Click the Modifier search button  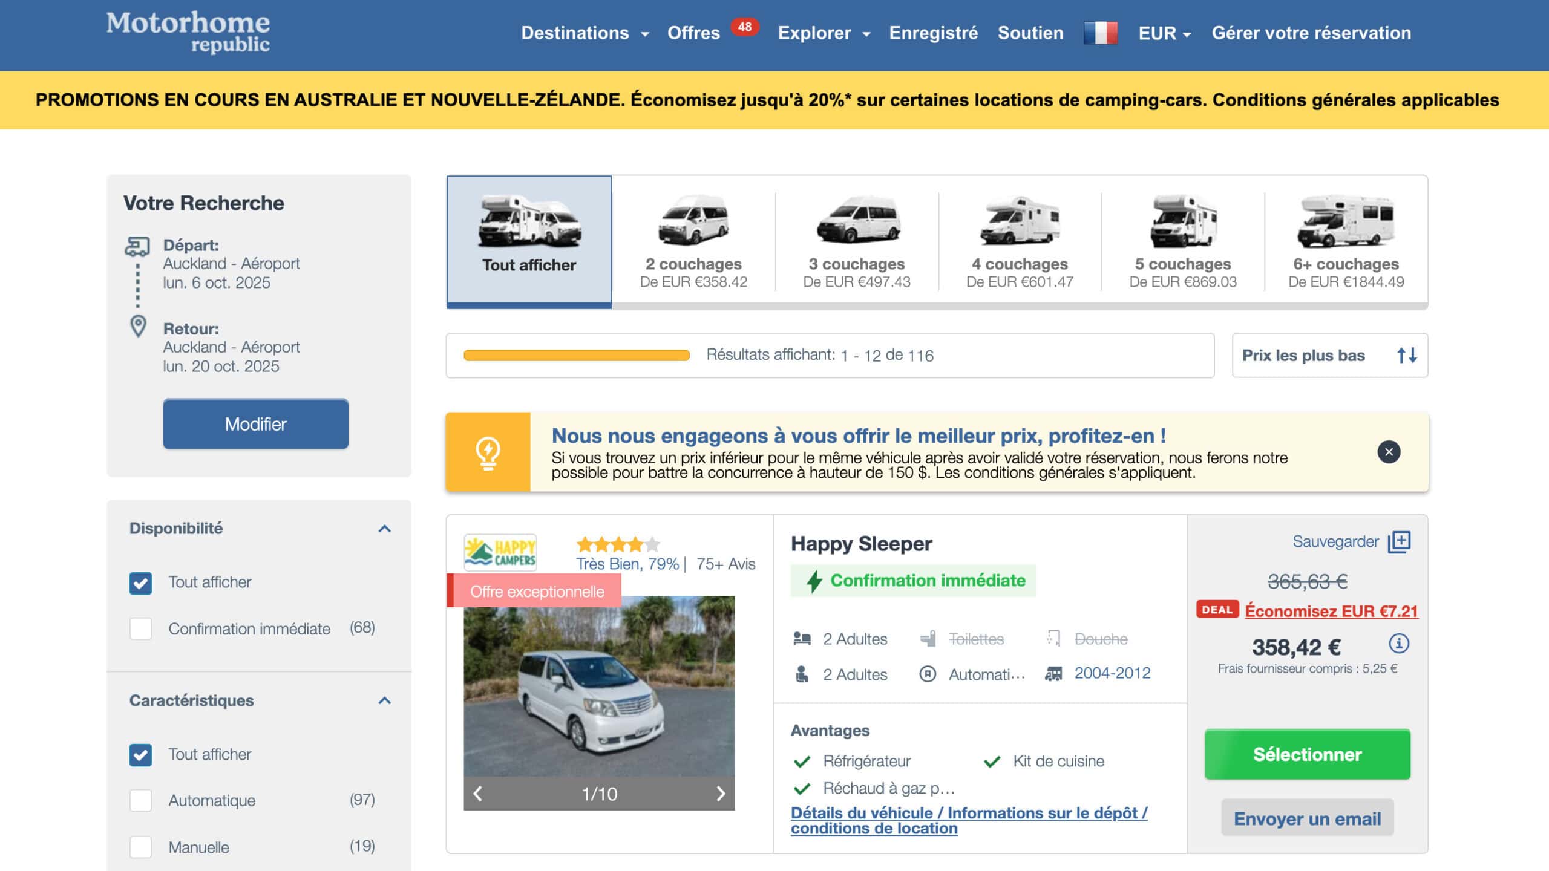(255, 423)
